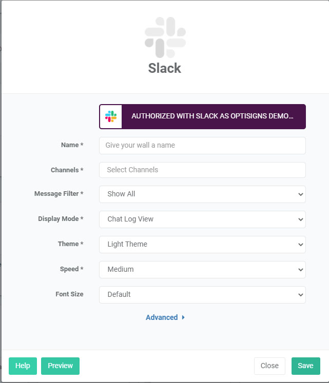Click the Help button
329x383 pixels.
[23, 366]
